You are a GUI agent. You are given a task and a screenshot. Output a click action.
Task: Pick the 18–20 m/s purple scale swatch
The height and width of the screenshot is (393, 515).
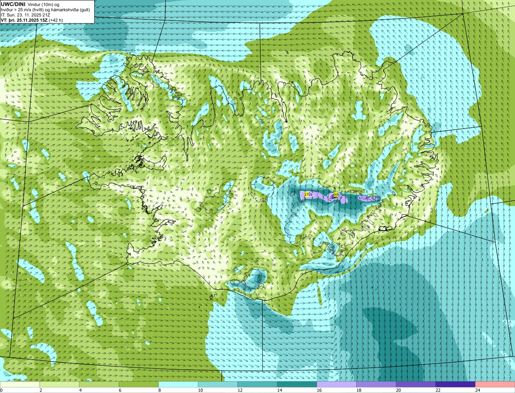pyautogui.click(x=376, y=384)
